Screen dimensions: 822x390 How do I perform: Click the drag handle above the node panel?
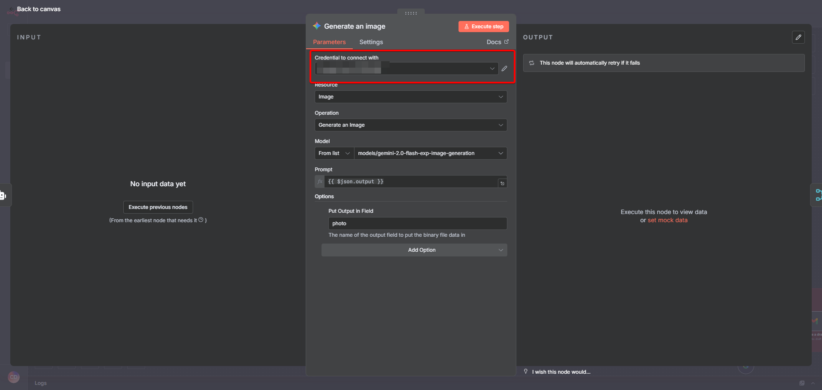(x=411, y=13)
